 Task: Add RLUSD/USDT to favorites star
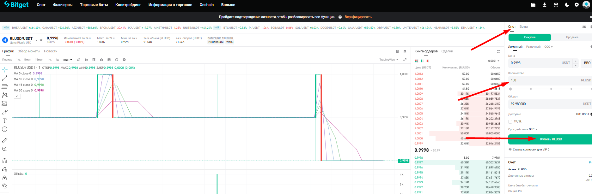41,40
